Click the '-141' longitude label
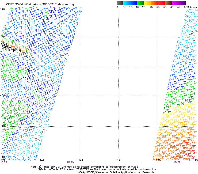 point(119,160)
